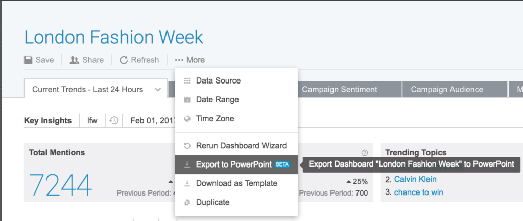This screenshot has height=221, width=523.
Task: Click the history clock icon near lfw
Action: click(x=114, y=121)
